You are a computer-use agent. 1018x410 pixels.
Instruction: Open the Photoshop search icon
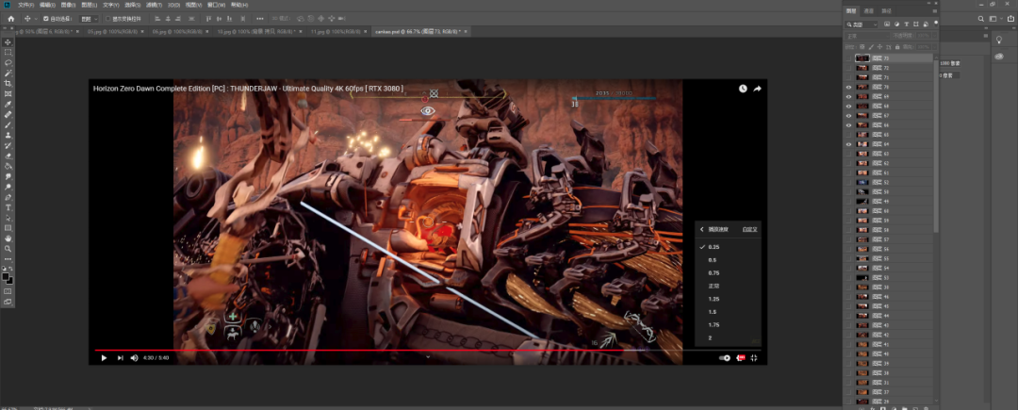tap(981, 19)
